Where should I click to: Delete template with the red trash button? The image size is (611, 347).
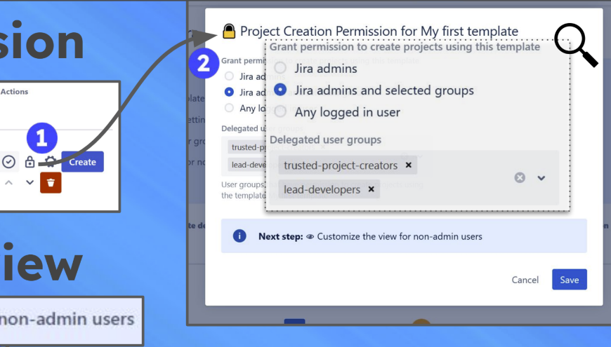point(51,182)
